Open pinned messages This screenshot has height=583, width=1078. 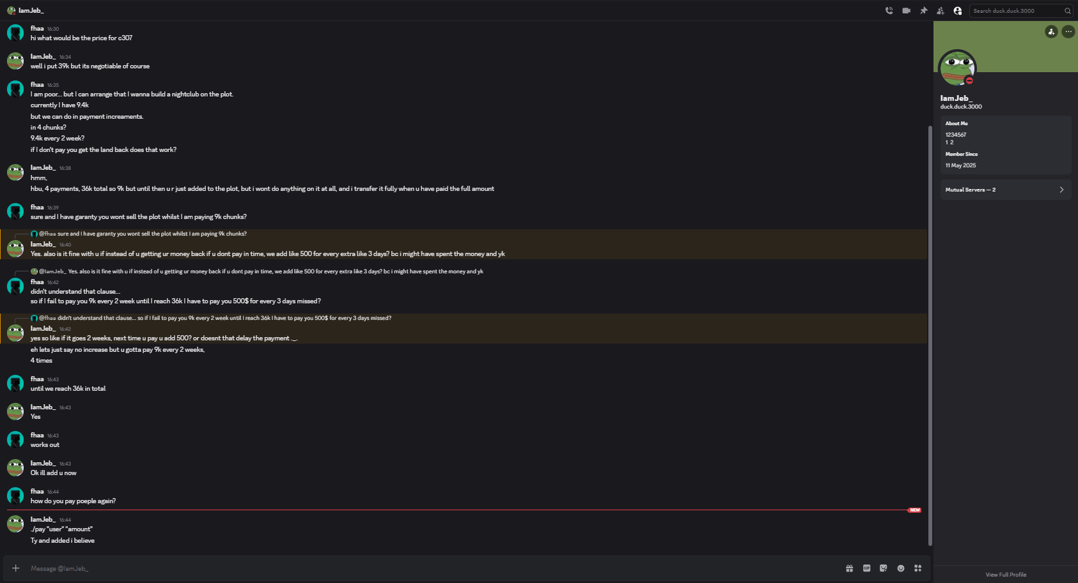923,11
